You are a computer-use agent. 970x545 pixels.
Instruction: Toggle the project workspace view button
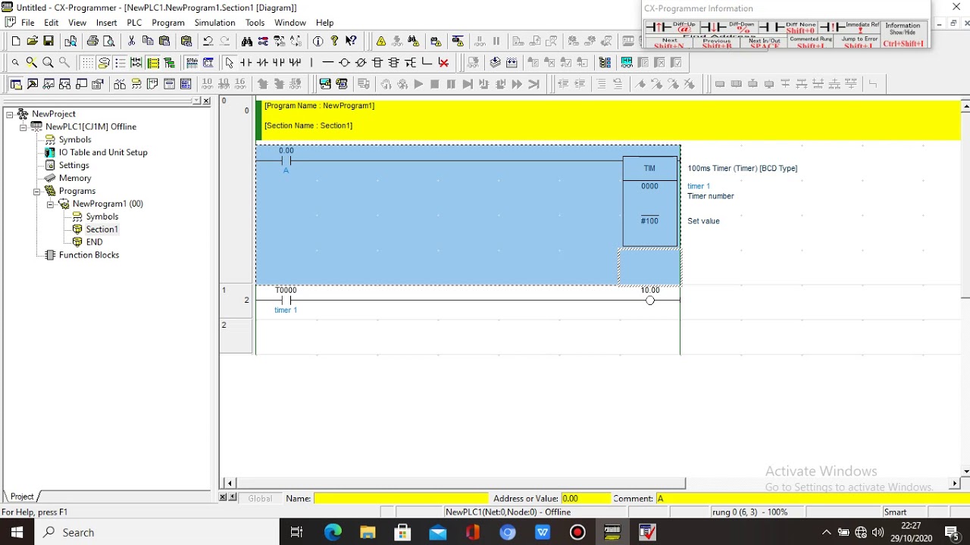tap(16, 84)
